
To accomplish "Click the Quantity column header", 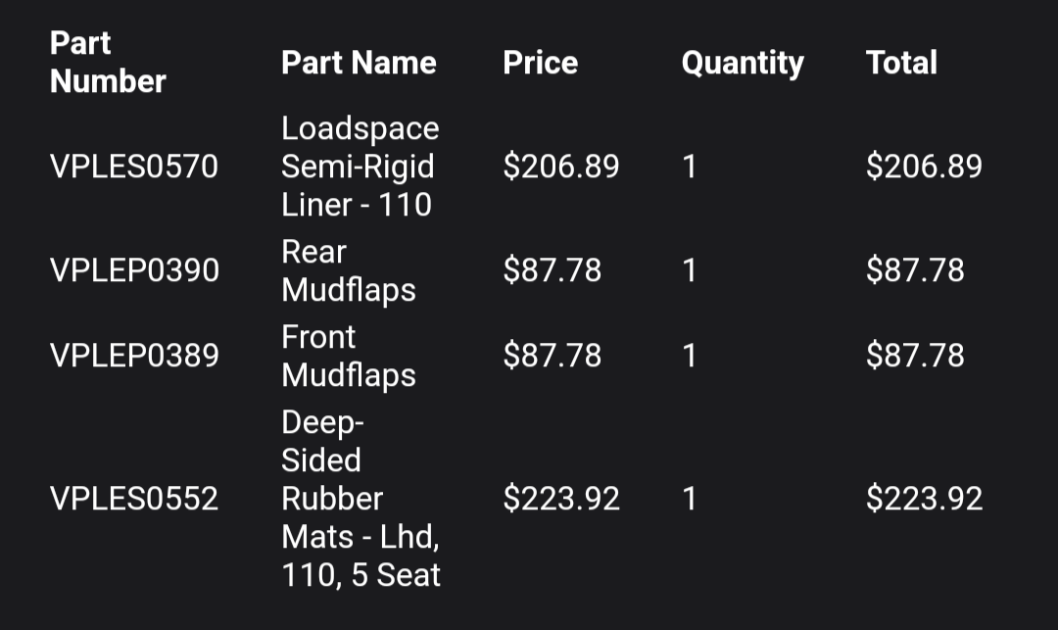I will [x=743, y=63].
